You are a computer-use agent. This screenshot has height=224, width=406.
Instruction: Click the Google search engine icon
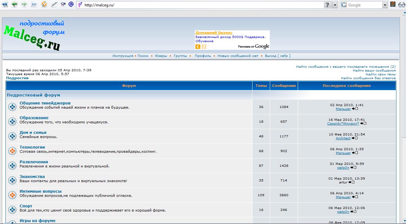pos(344,5)
